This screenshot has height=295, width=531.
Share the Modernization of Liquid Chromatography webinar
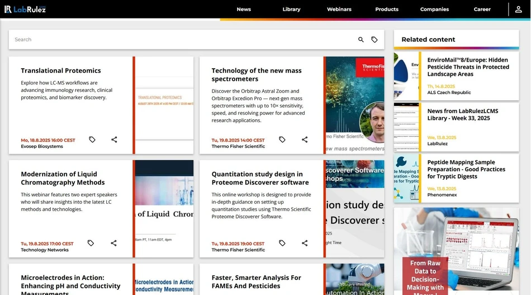113,243
